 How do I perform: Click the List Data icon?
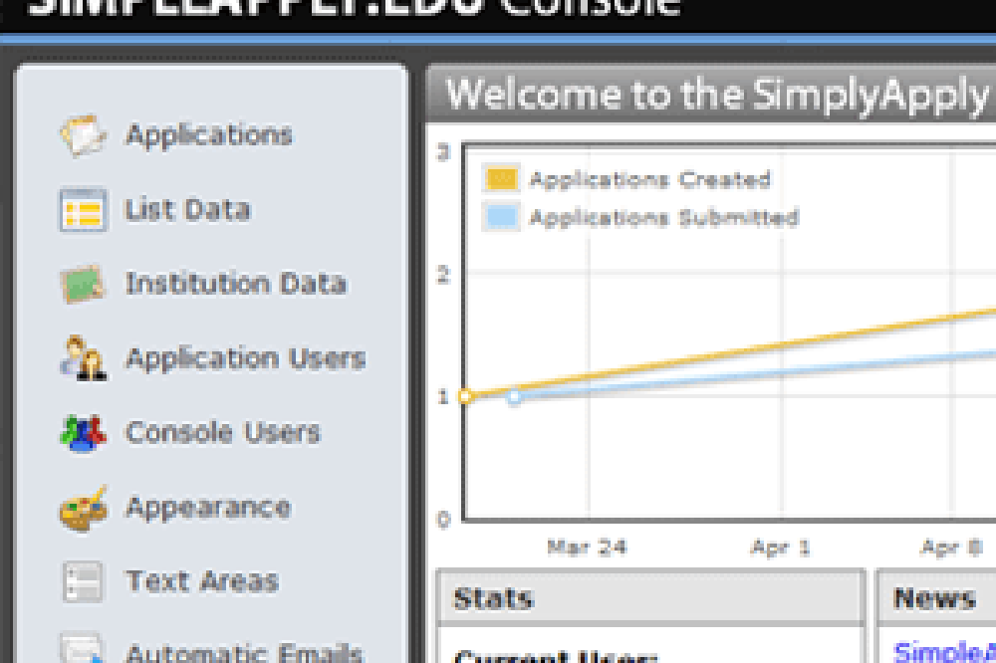point(84,210)
